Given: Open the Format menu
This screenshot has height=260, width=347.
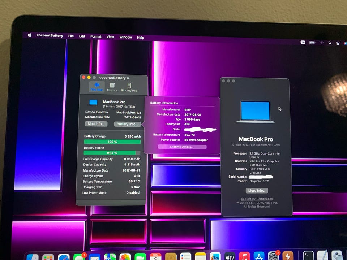Looking at the screenshot, I should click(x=96, y=36).
